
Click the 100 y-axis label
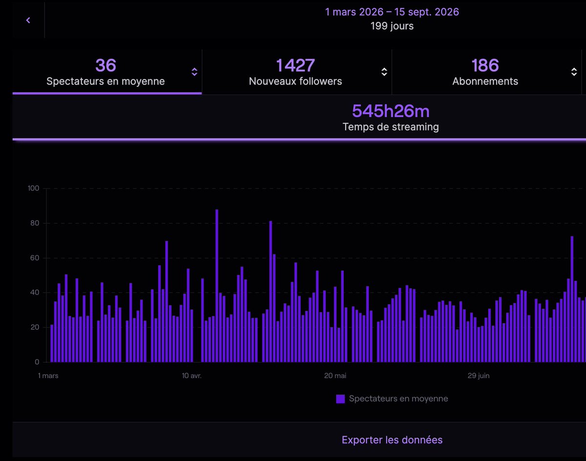(34, 188)
